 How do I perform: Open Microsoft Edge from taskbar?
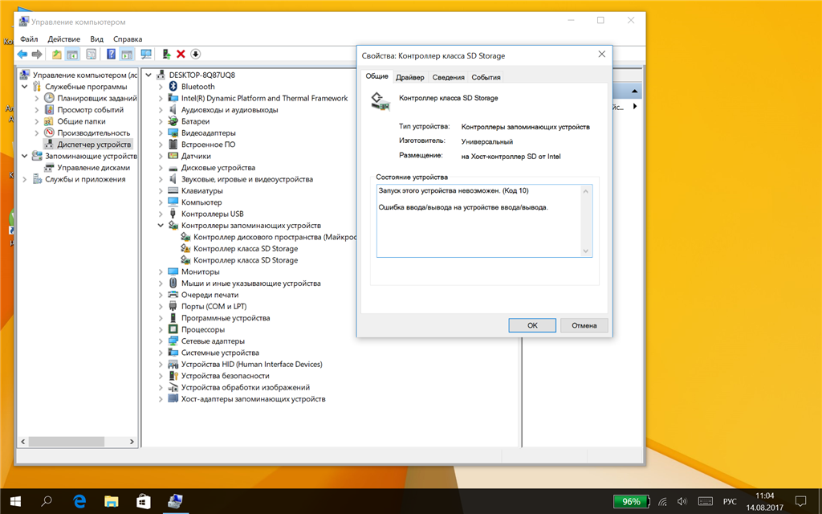tap(79, 501)
